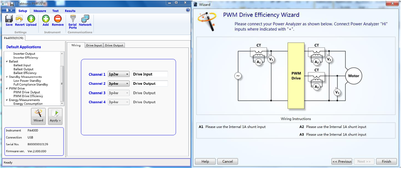Viewport: 401px width, 169px height.
Task: Go back with the Previous button in Wizard
Action: [x=342, y=161]
